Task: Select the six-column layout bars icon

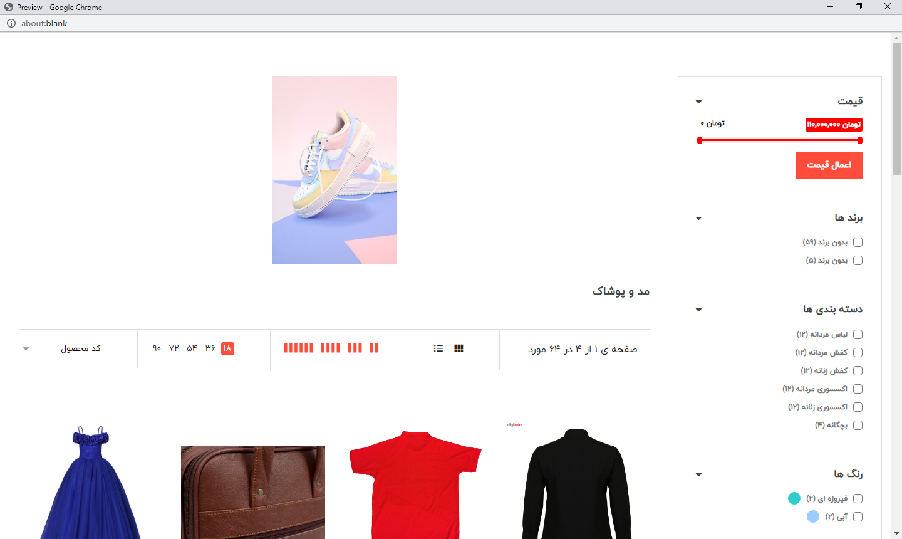Action: coord(298,348)
